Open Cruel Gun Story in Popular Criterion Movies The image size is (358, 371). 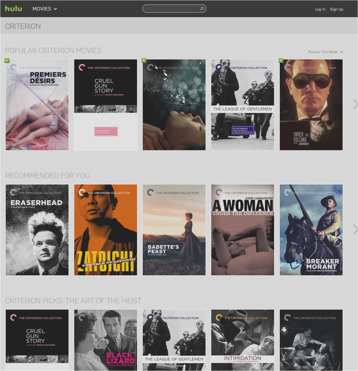pos(106,105)
